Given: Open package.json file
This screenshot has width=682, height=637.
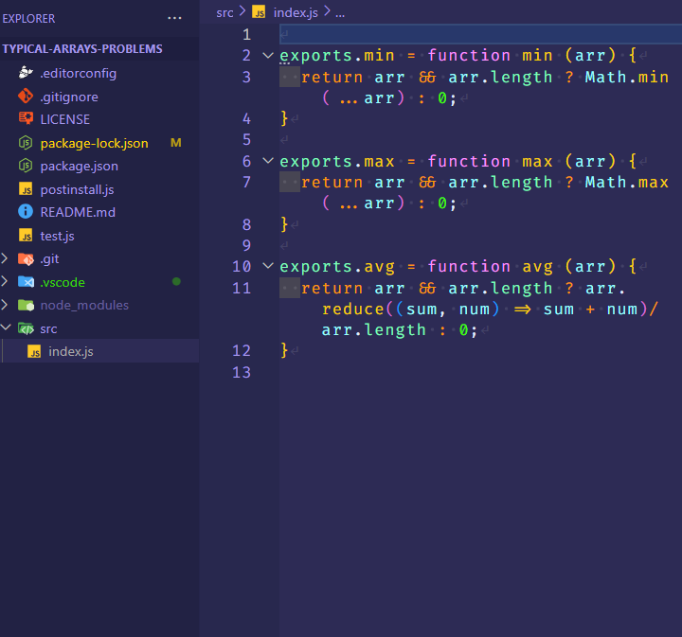Looking at the screenshot, I should pos(80,166).
